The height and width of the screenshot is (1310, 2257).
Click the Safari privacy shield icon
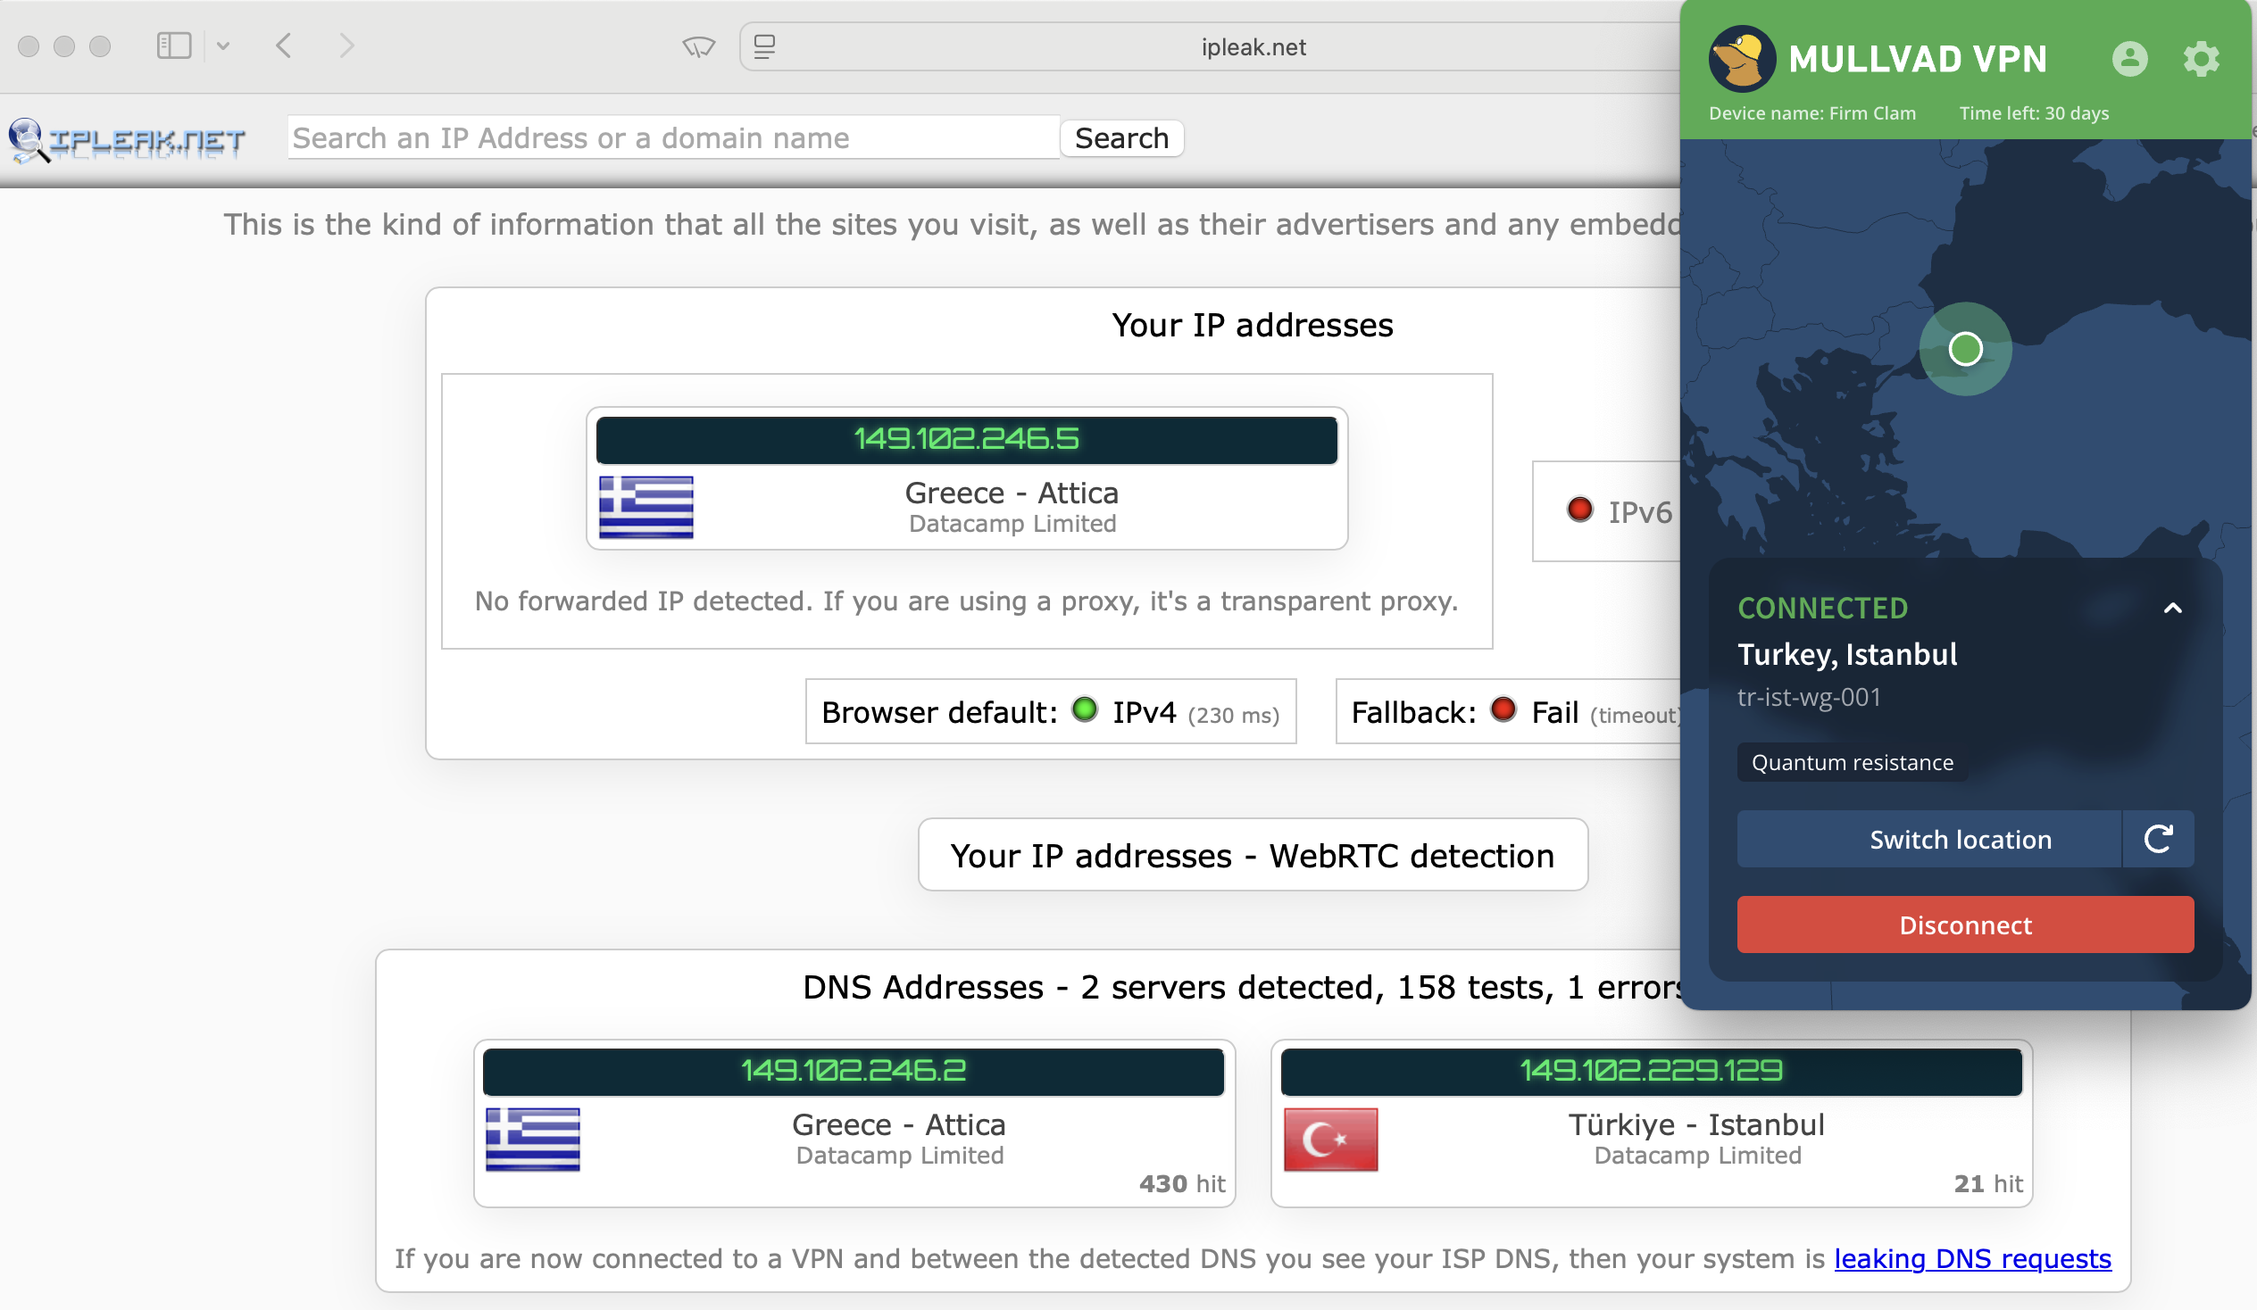698,46
